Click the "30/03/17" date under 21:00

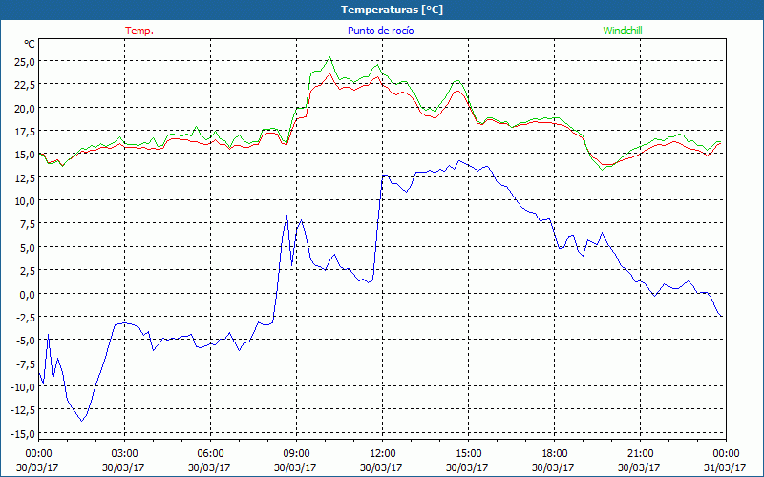pyautogui.click(x=639, y=467)
